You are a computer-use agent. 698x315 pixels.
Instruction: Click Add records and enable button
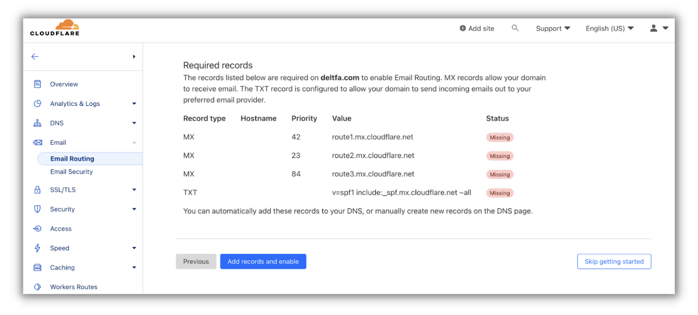(x=263, y=261)
